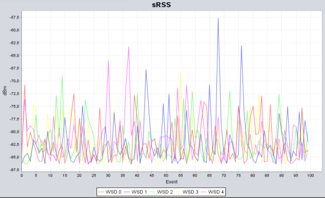This screenshot has height=198, width=325.
Task: Click the dBm y-axis label
Action: pyautogui.click(x=5, y=91)
